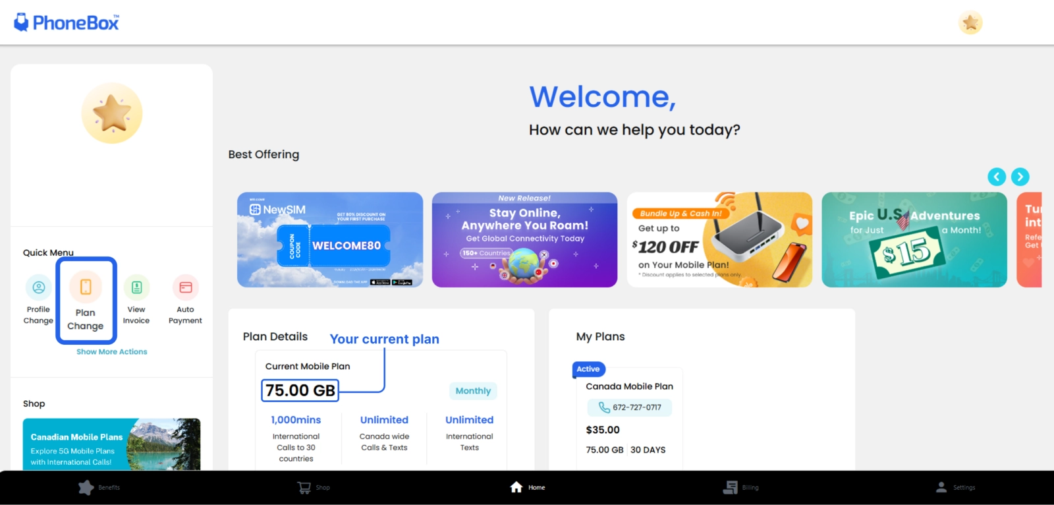This screenshot has width=1054, height=505.
Task: Open the star avatar in the header
Action: (x=970, y=23)
